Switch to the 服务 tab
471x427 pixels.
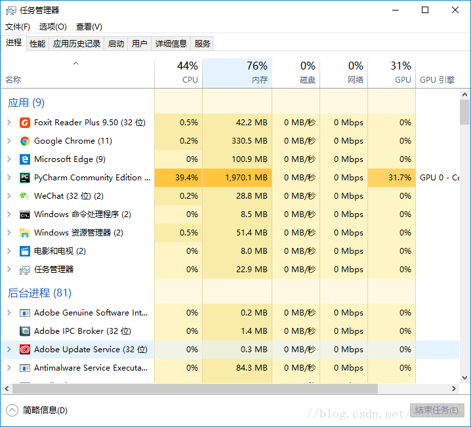[x=202, y=44]
